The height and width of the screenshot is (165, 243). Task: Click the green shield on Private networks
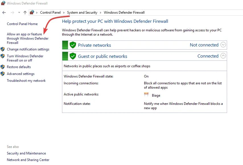[73, 45]
